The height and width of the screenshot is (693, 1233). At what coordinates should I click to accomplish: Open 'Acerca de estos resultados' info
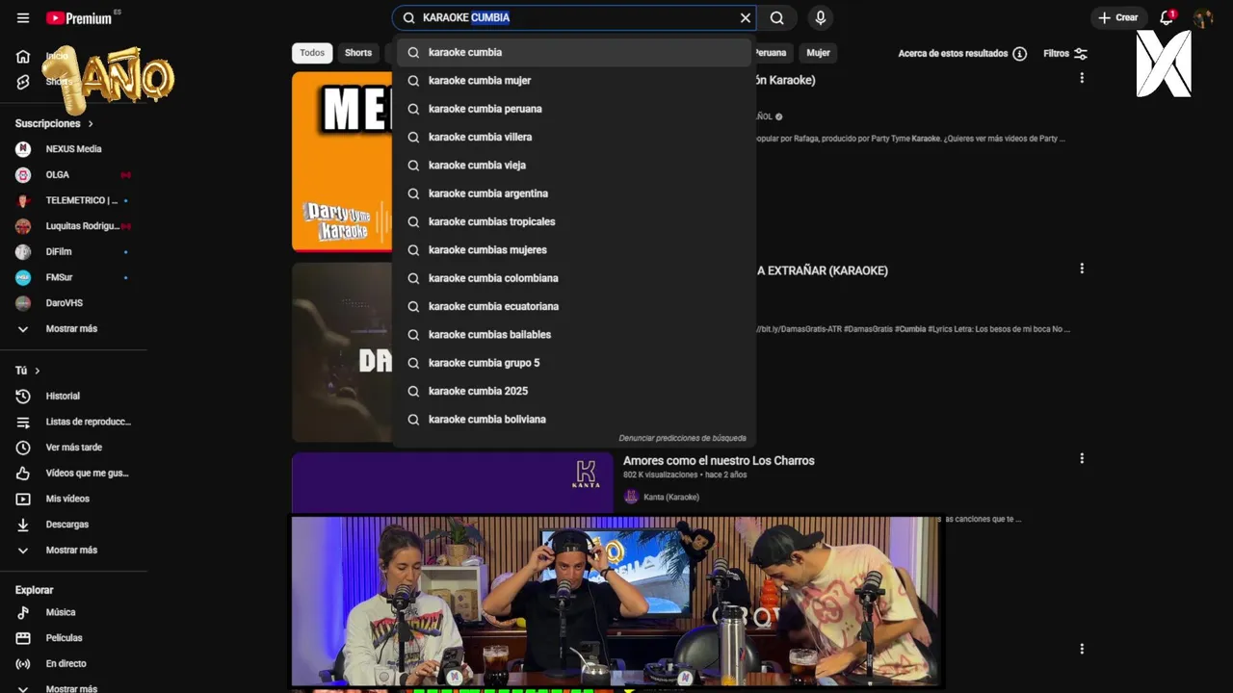pos(962,54)
